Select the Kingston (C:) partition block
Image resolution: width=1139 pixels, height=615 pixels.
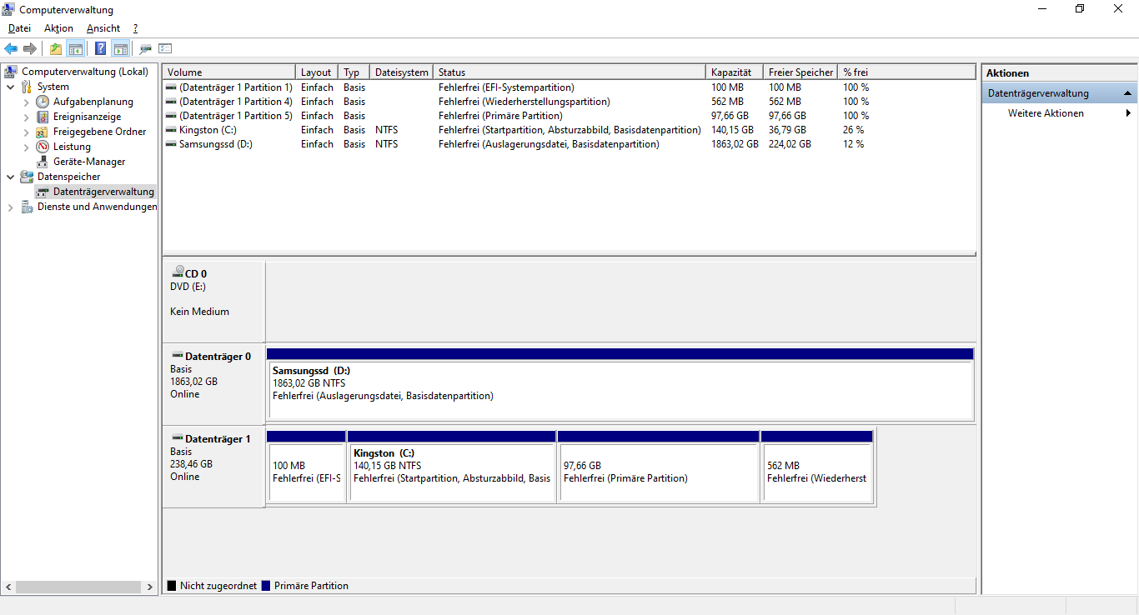(452, 467)
